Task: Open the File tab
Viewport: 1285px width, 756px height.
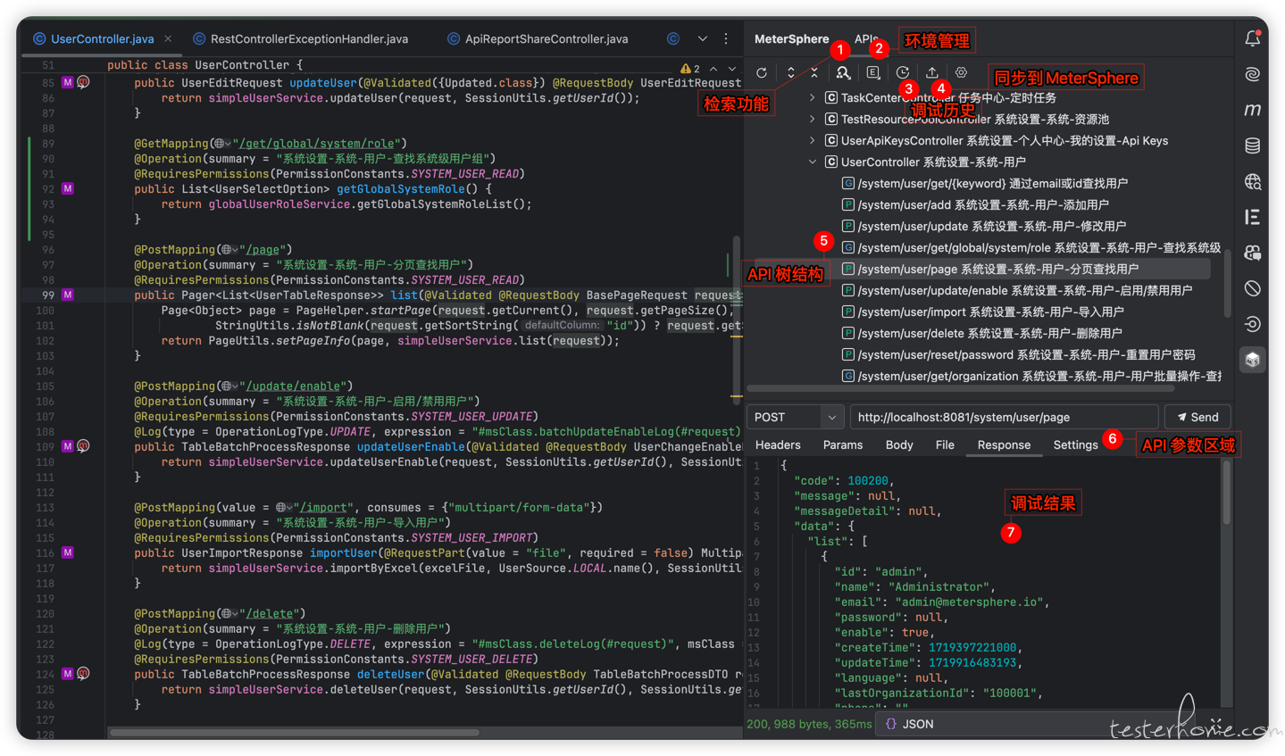Action: (945, 444)
